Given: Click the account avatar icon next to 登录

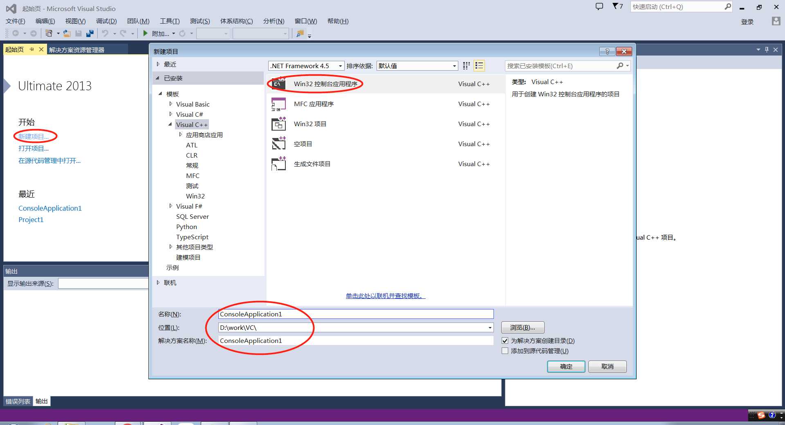Looking at the screenshot, I should 776,21.
